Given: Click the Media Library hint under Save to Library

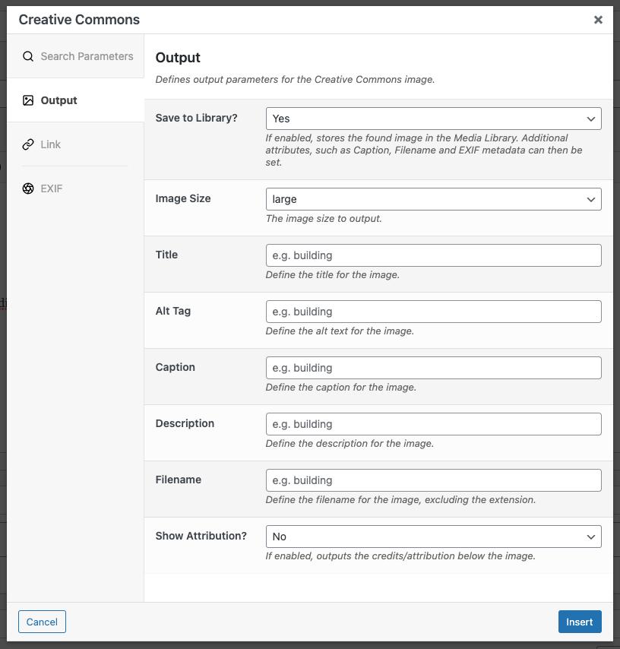Looking at the screenshot, I should click(x=424, y=150).
